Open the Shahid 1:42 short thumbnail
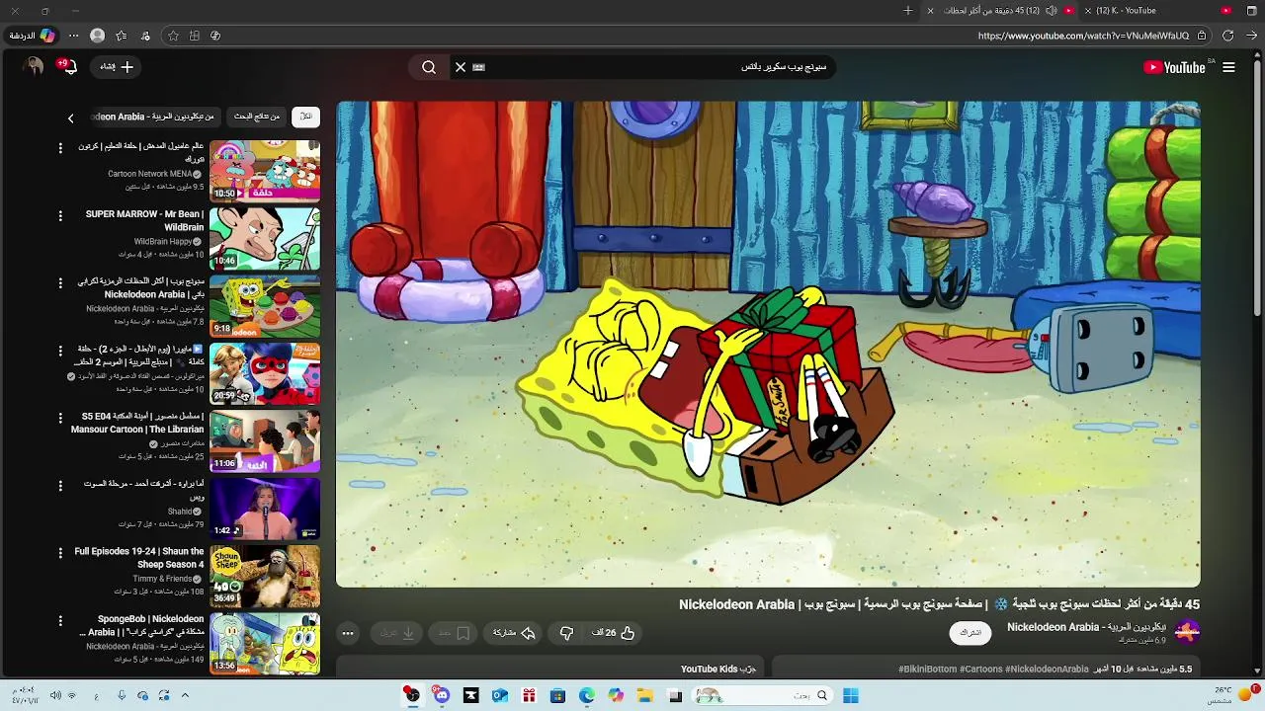Screen dimensions: 1265x711 pos(265,509)
